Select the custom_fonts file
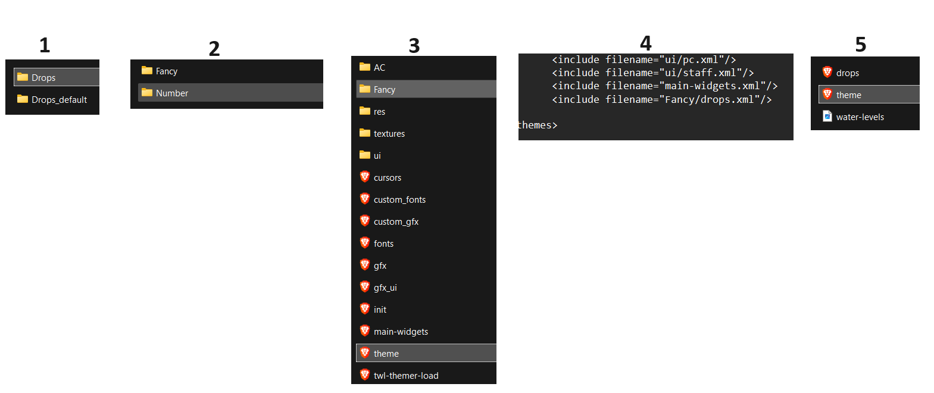Viewport: 934px width, 393px height. 426,199
